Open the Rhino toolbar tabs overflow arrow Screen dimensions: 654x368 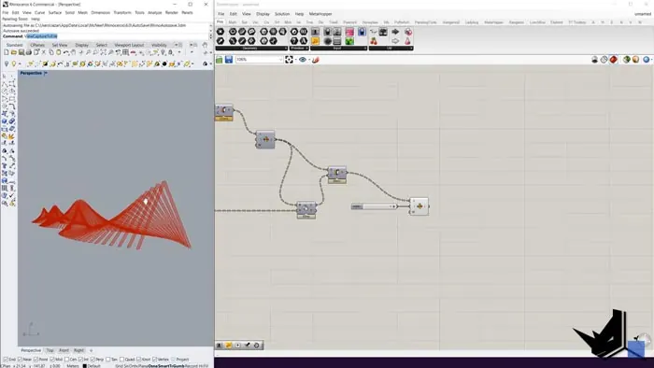pos(176,45)
